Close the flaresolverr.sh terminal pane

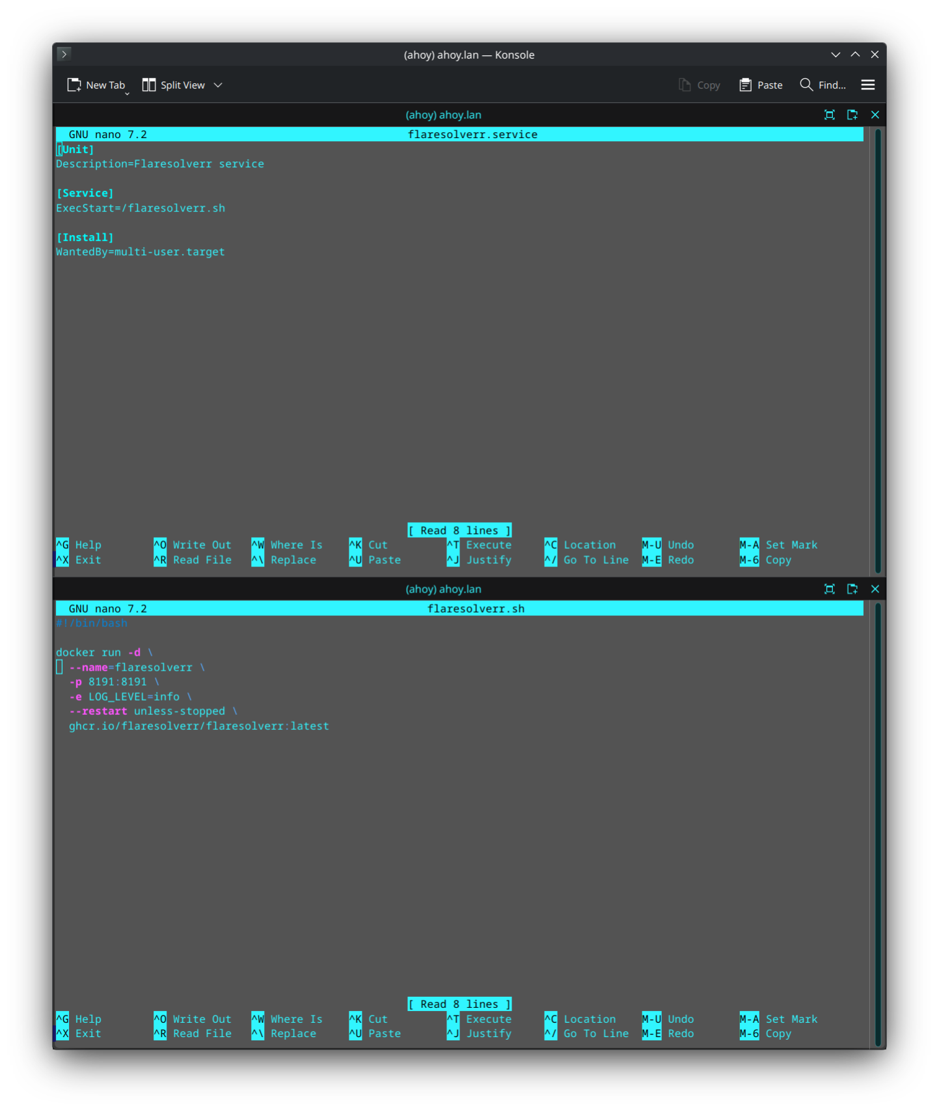(875, 589)
